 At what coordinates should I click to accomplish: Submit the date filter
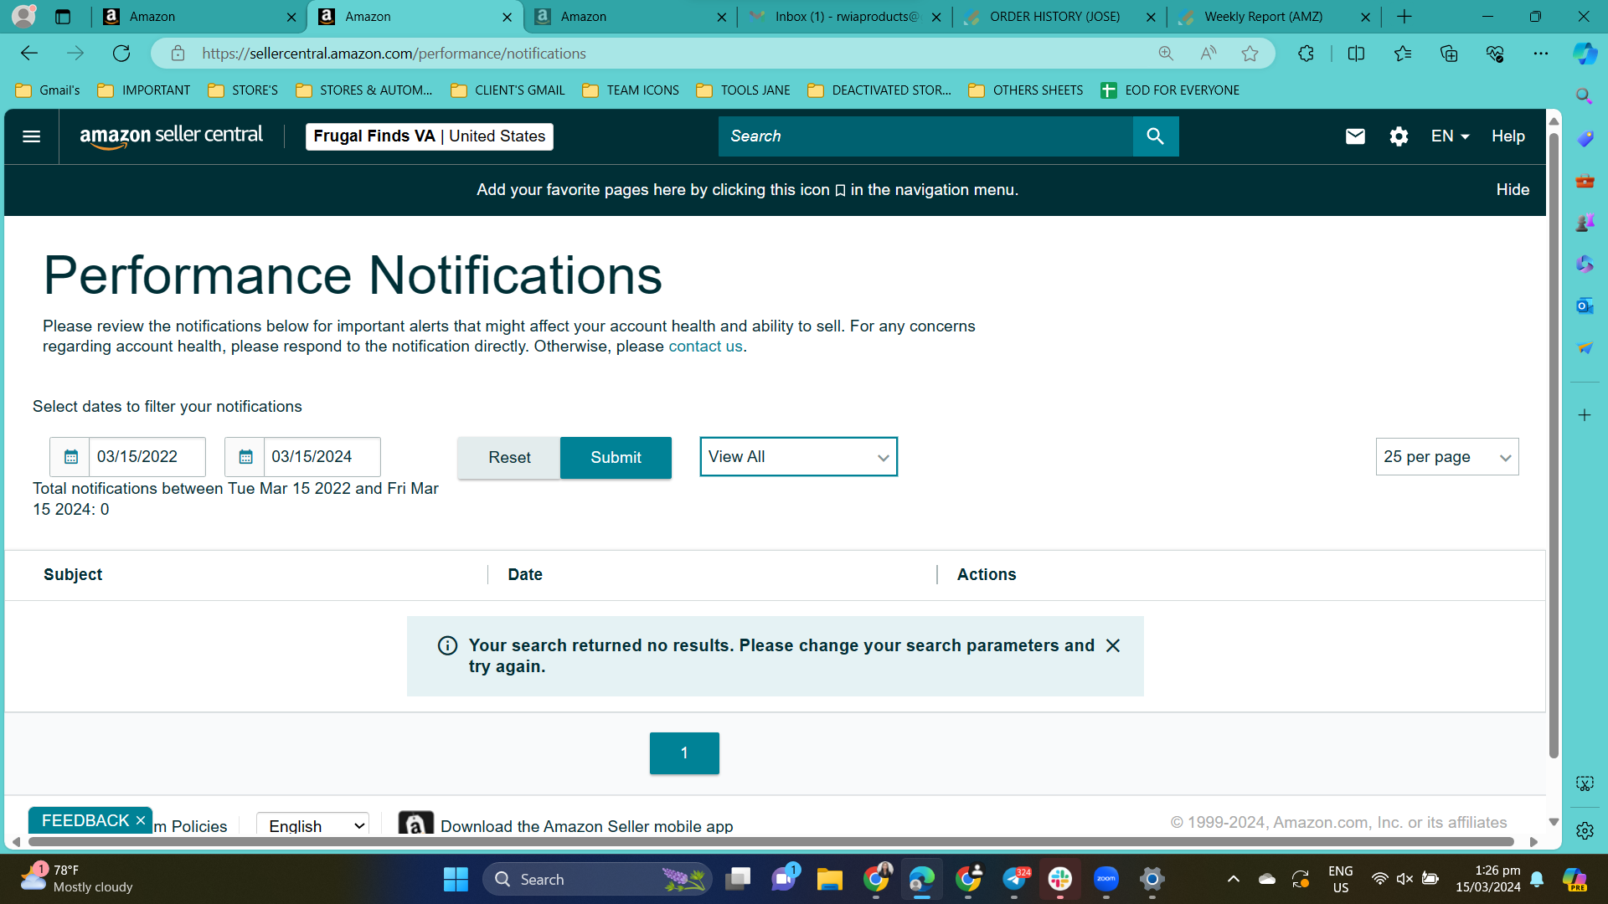pos(616,458)
